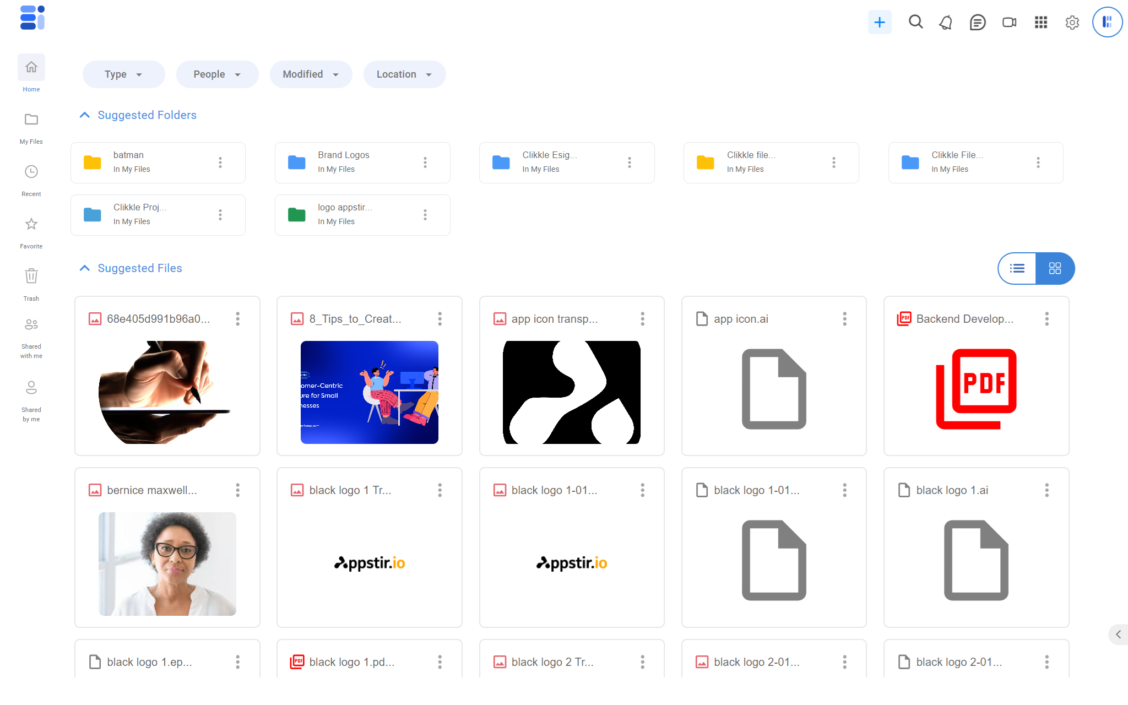The image size is (1128, 705).
Task: Open the bernice maxwell photo thumbnail
Action: click(167, 563)
